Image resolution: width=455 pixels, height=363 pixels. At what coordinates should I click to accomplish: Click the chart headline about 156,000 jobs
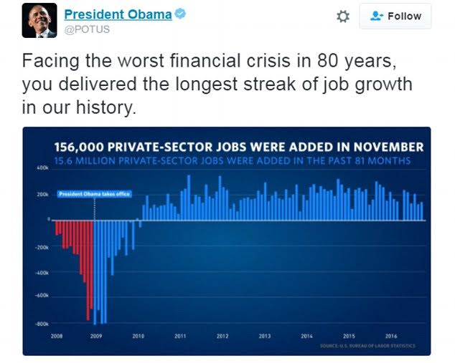click(239, 147)
